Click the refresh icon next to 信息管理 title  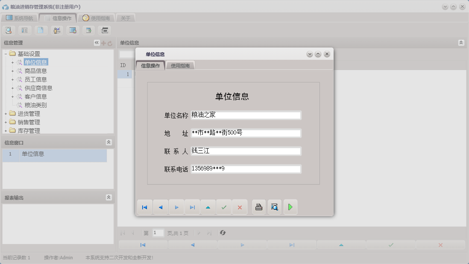[x=110, y=42]
